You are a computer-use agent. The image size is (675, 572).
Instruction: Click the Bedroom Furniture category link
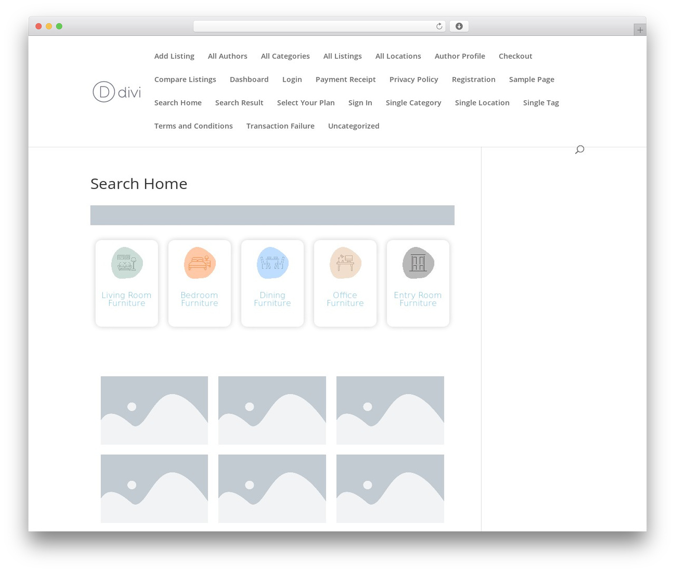pyautogui.click(x=199, y=299)
